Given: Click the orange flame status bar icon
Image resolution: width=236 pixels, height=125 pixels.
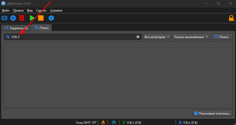Looking at the screenshot, I should (x=103, y=122).
